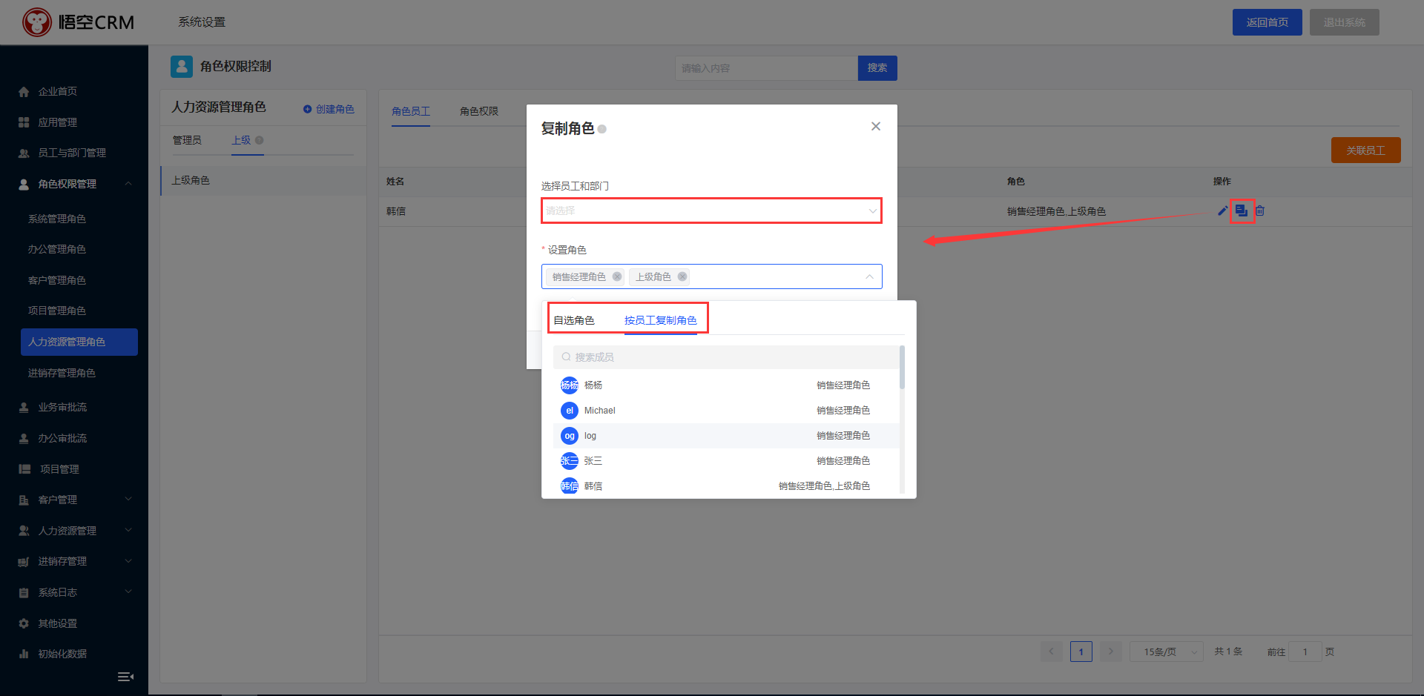Click the 项目管理 sidebar icon
The image size is (1424, 696).
click(24, 469)
